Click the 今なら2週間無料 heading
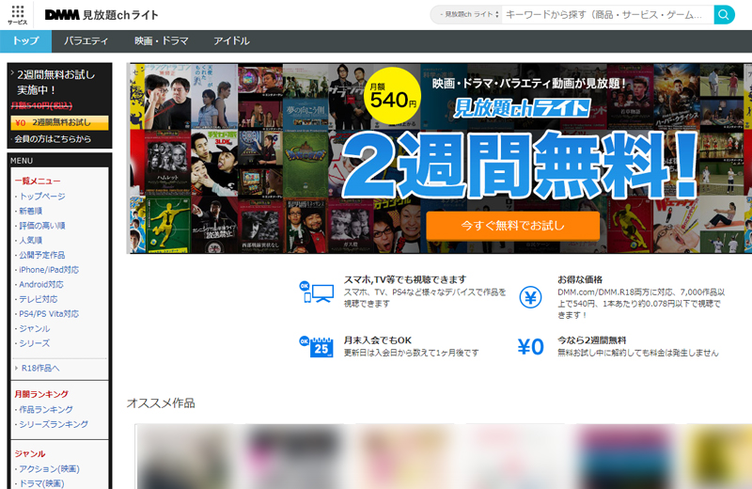The width and height of the screenshot is (752, 489). coord(592,340)
